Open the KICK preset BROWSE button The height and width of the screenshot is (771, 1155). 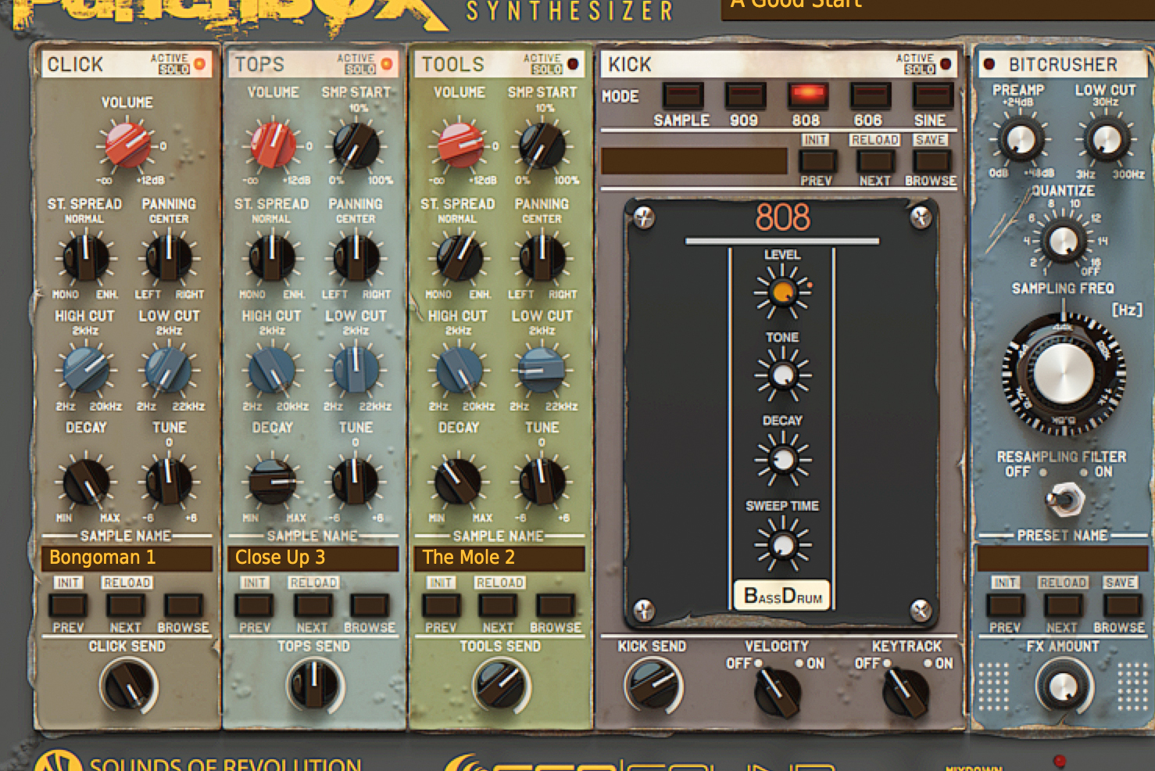932,161
